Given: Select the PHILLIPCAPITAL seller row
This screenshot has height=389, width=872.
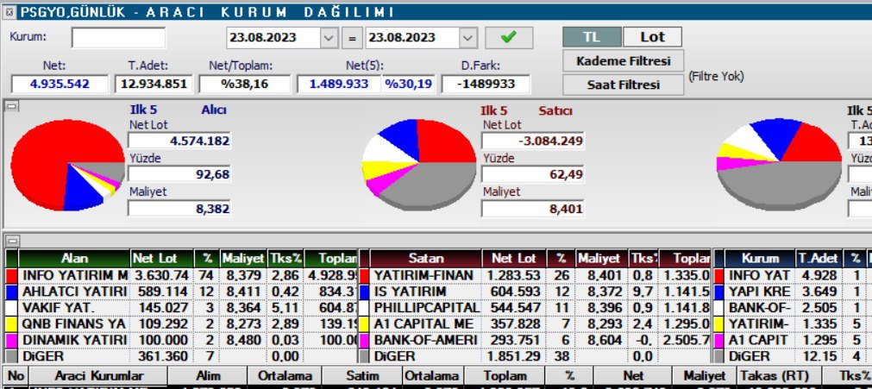Looking at the screenshot, I should 535,308.
